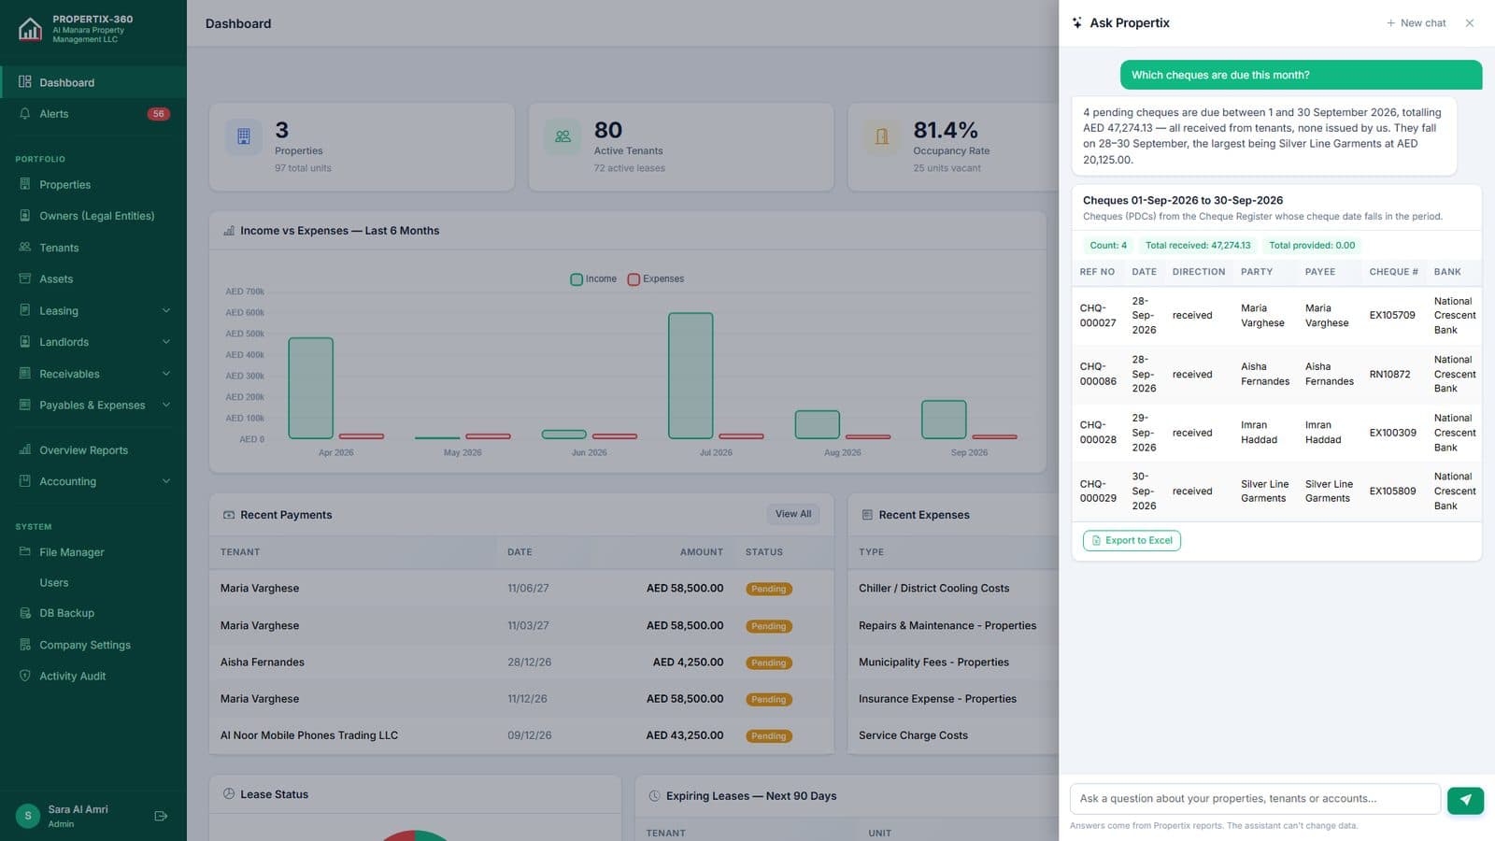
Task: Expand the Receivables menu chevron
Action: 166,374
